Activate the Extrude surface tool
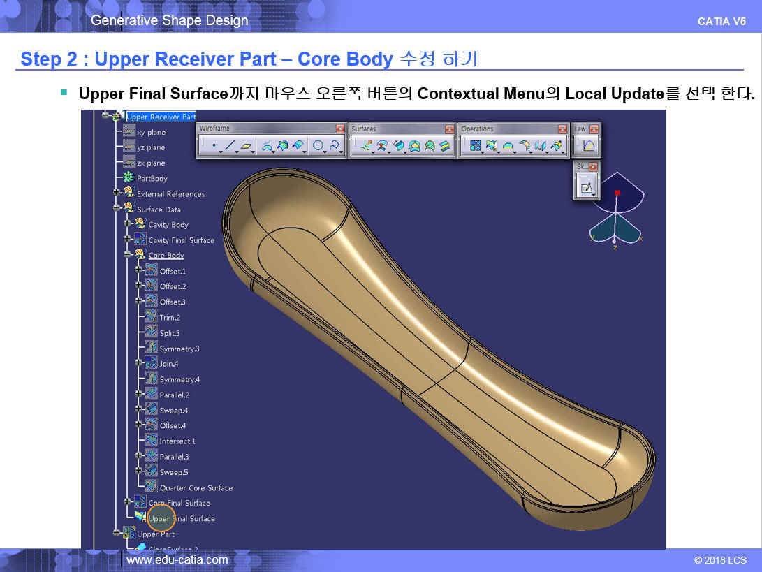Screen dimensions: 762x572 (365, 146)
